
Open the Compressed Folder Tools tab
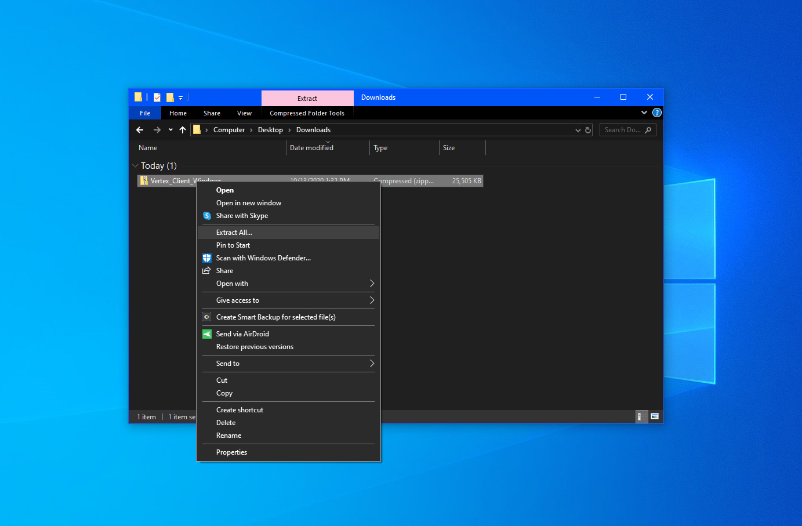[x=307, y=113]
